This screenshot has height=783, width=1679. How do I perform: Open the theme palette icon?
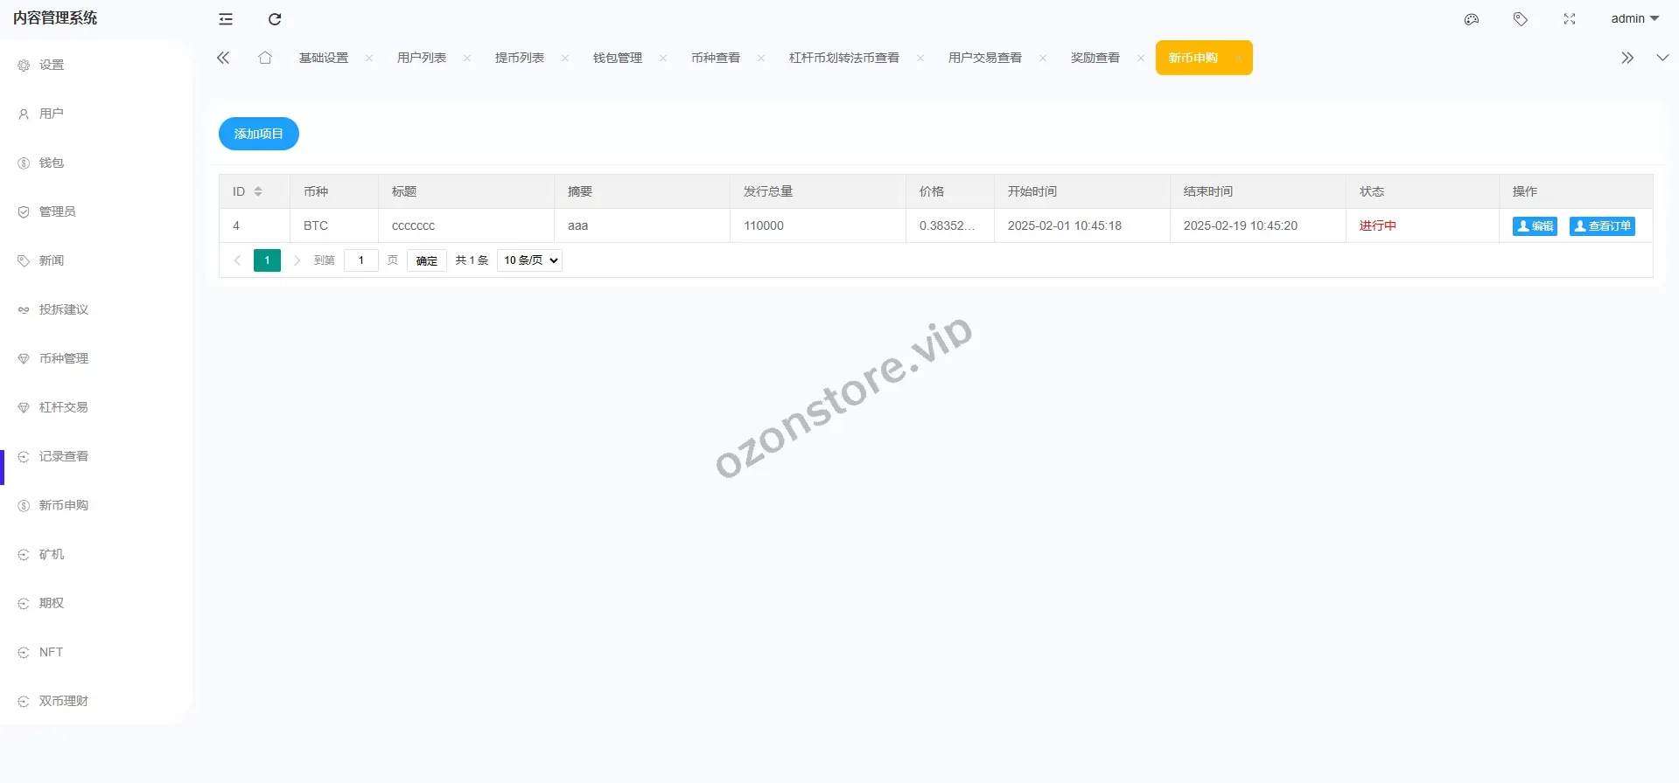tap(1472, 19)
